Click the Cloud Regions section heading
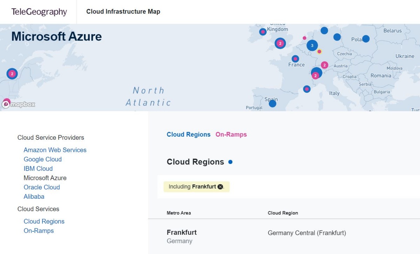This screenshot has width=420, height=254. 195,162
